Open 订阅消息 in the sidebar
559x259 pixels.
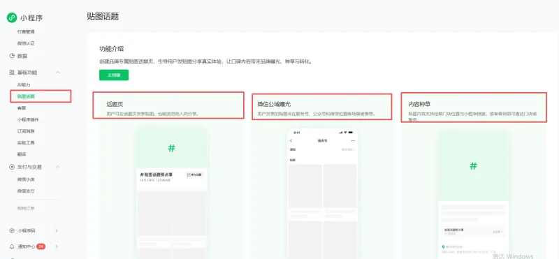coord(26,131)
